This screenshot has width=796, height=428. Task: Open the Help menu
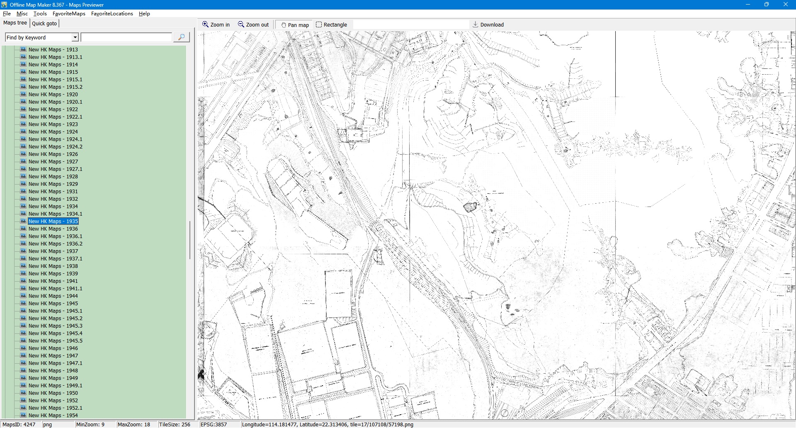click(x=144, y=14)
